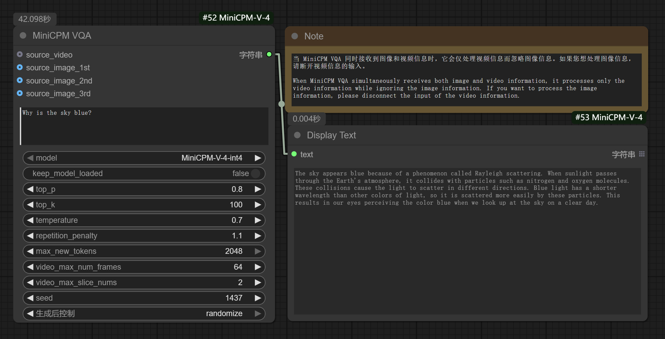Click the video_max_num_frames value 64
Viewport: 665px width, 339px height.
[x=238, y=267]
